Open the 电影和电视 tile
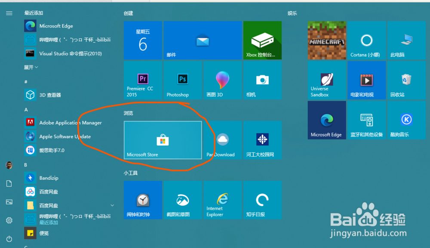Viewport: 430px width, 248px height. pos(367,80)
